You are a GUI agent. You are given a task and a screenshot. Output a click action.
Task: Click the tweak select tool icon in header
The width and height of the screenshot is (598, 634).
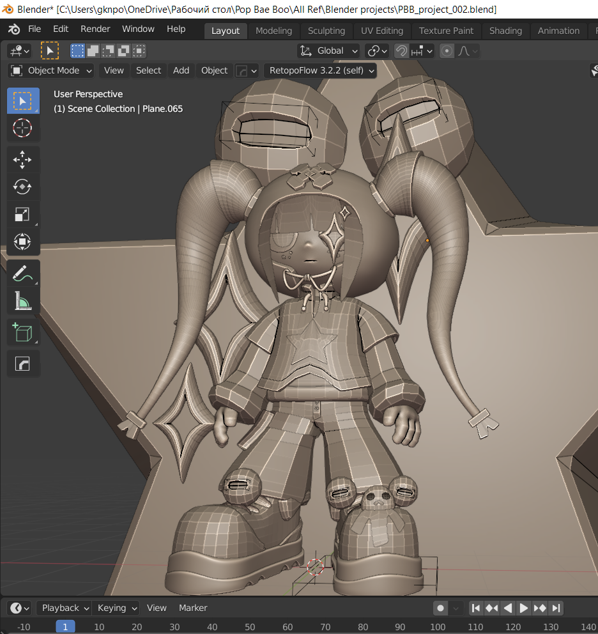(x=50, y=51)
